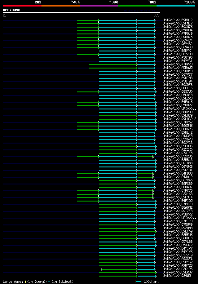Open the UniRef100_Q9FNI7 hit
Viewport: 198px width, 284px height.
coord(178,23)
